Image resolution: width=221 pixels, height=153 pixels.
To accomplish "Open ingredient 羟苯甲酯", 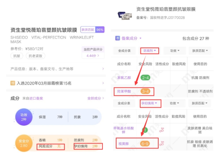I will click(x=124, y=91).
